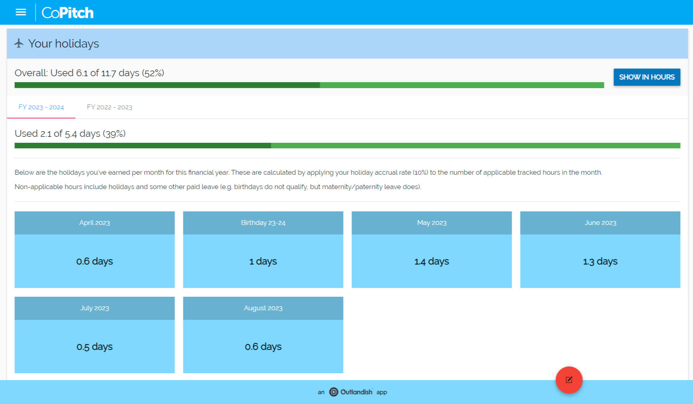Image resolution: width=693 pixels, height=404 pixels.
Task: Open the hamburger navigation menu
Action: coord(21,12)
